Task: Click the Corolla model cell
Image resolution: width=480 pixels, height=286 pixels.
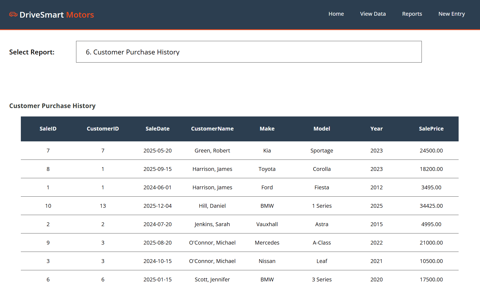Action: click(322, 169)
